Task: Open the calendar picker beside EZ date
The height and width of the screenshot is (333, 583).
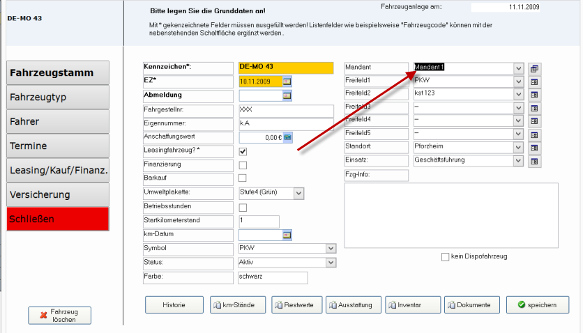Action: coord(287,82)
